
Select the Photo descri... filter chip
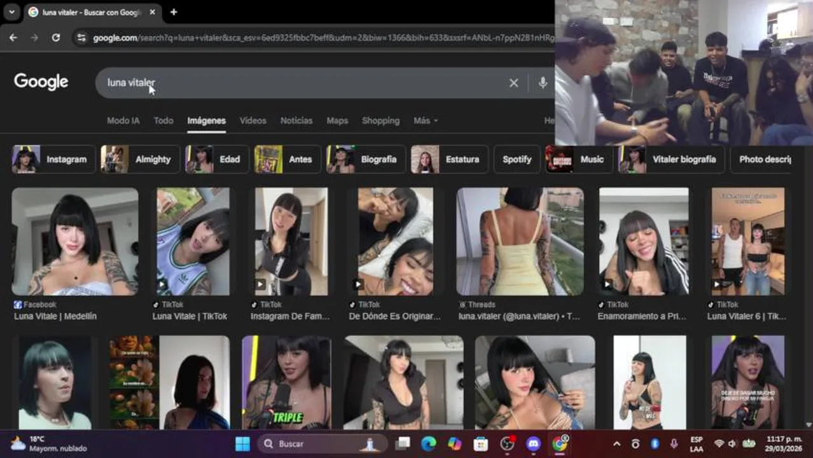click(x=761, y=159)
